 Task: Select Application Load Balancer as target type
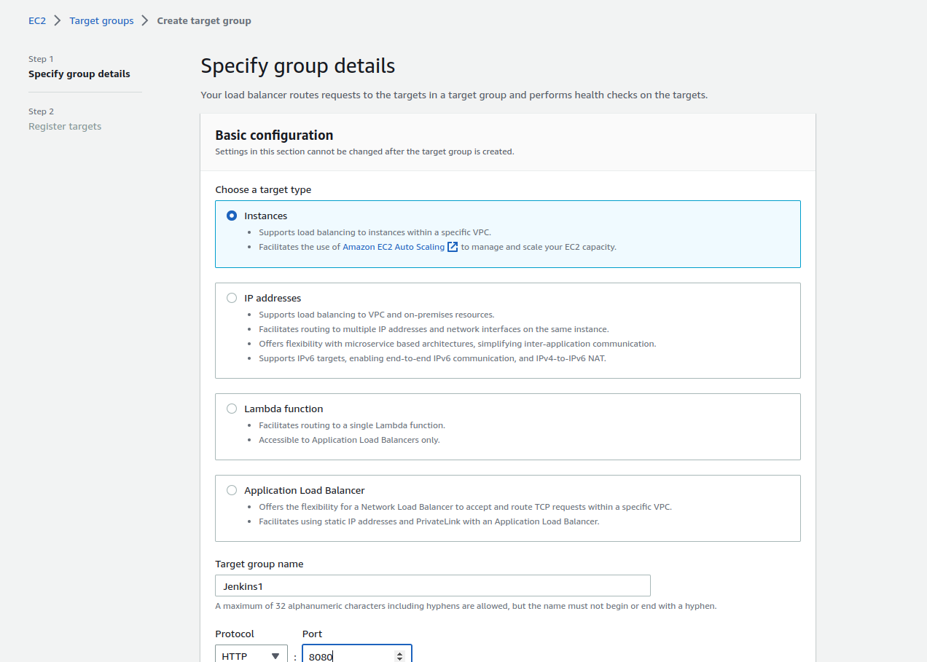tap(232, 490)
